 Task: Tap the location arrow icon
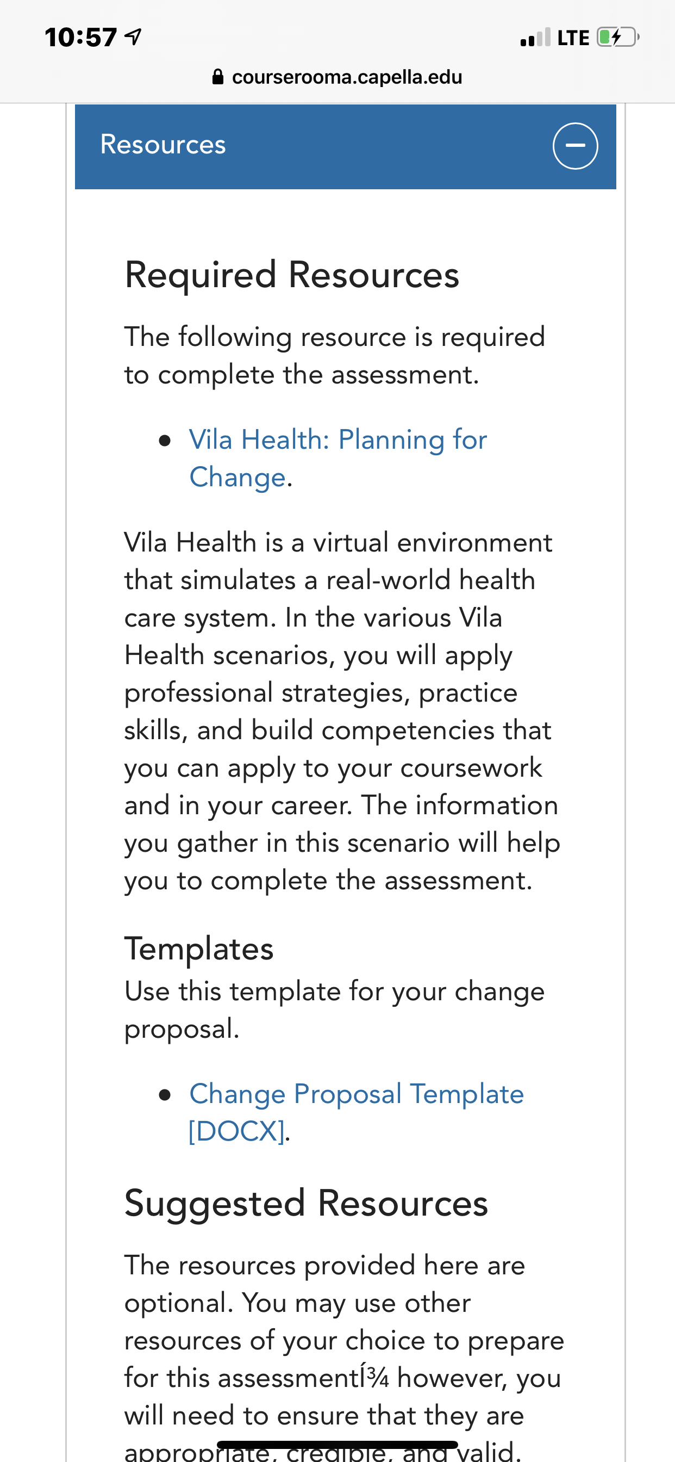tap(133, 37)
